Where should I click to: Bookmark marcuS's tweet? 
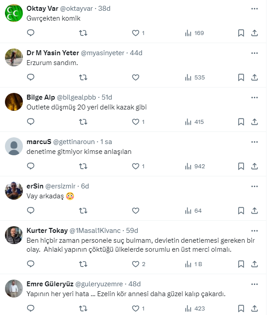pos(241,166)
